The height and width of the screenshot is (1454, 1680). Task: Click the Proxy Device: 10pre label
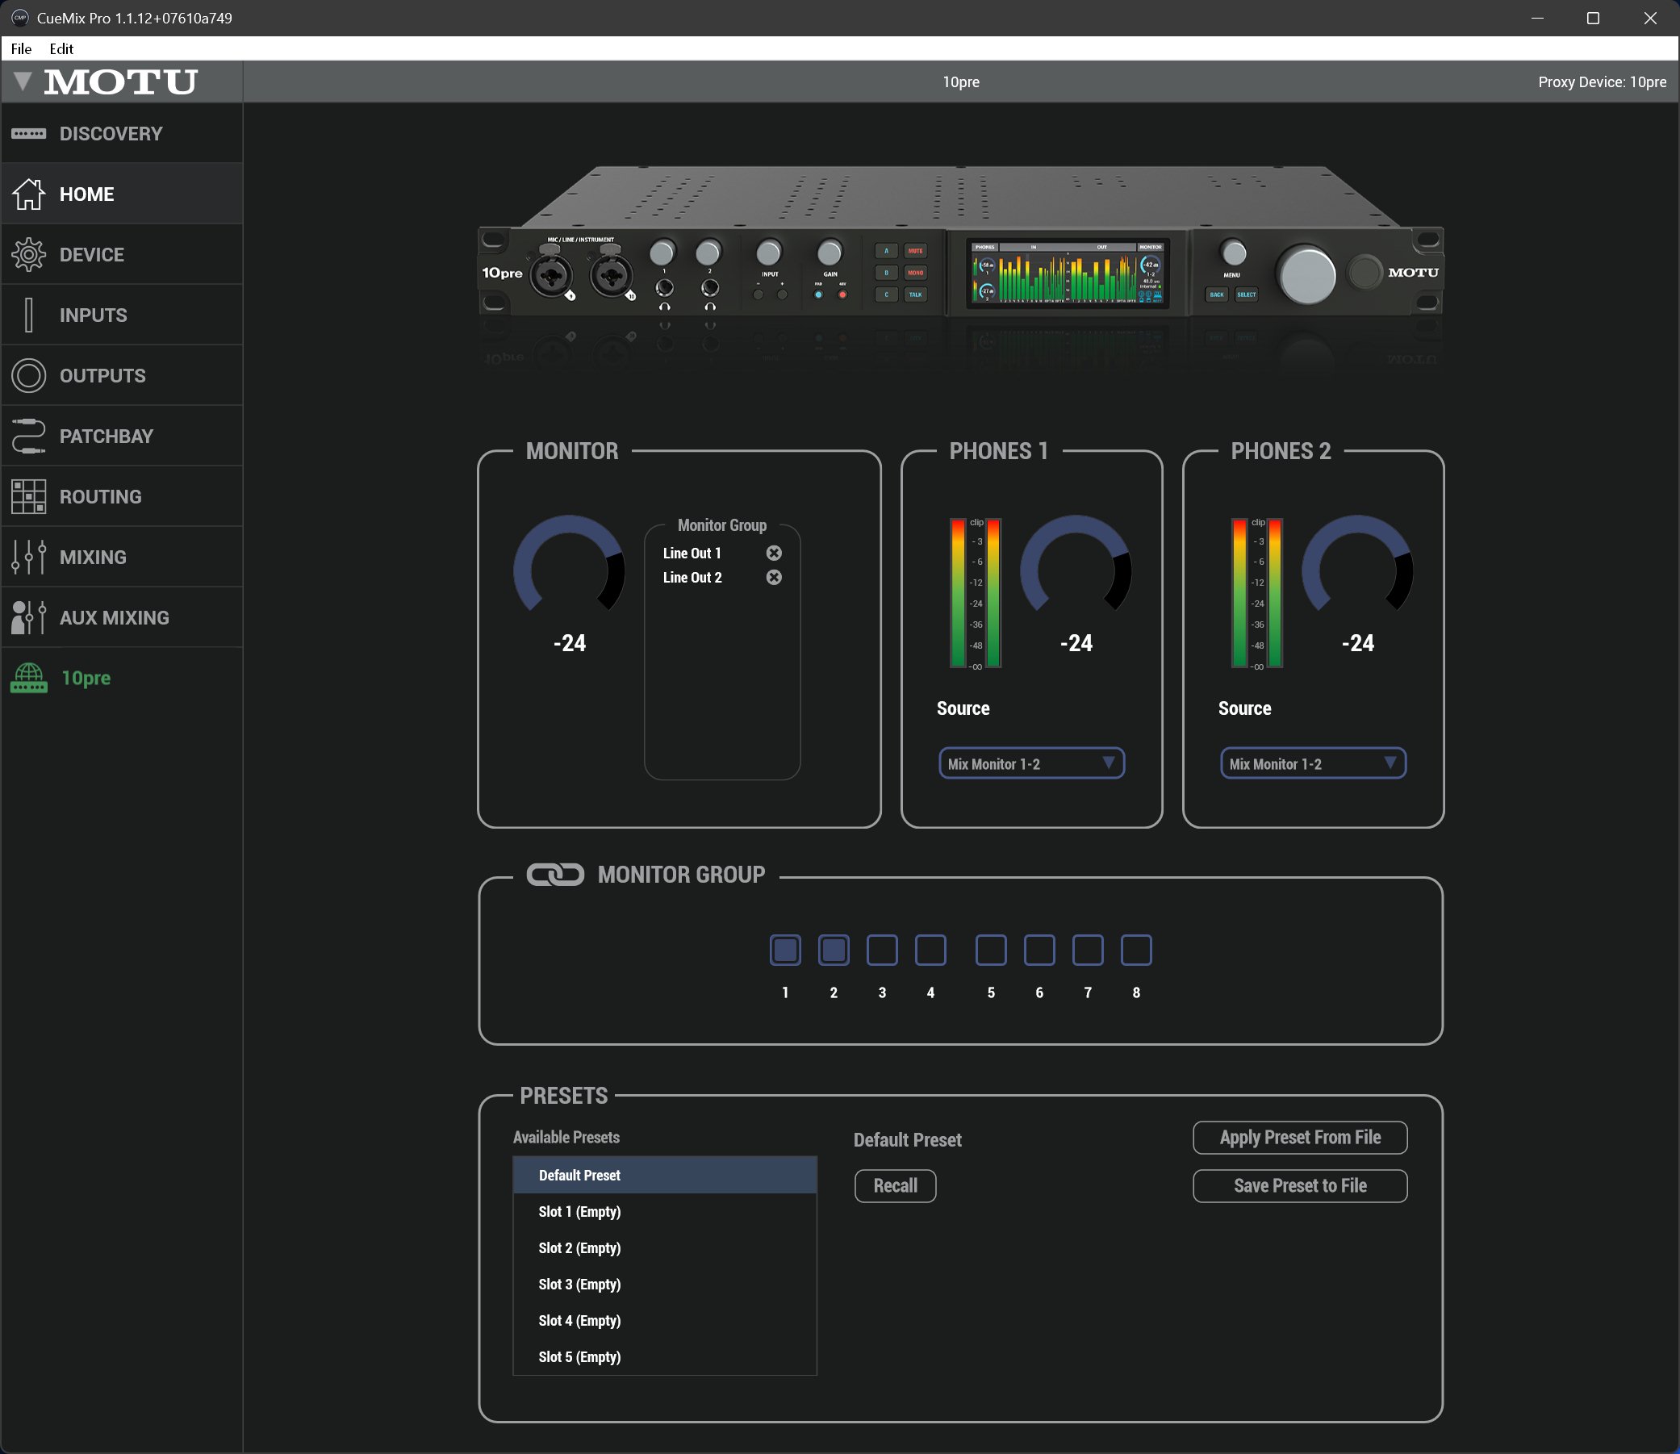[x=1602, y=82]
